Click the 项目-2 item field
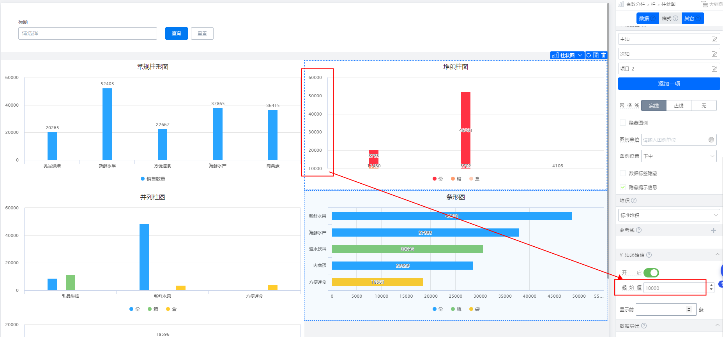This screenshot has height=337, width=723. click(669, 69)
